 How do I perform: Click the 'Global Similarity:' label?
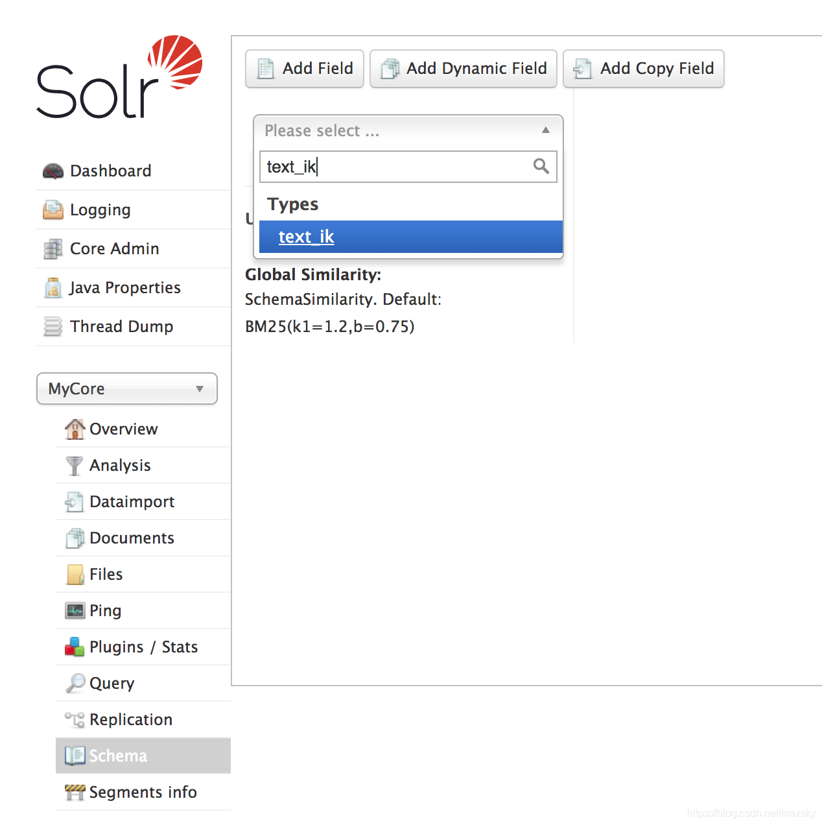pos(313,275)
